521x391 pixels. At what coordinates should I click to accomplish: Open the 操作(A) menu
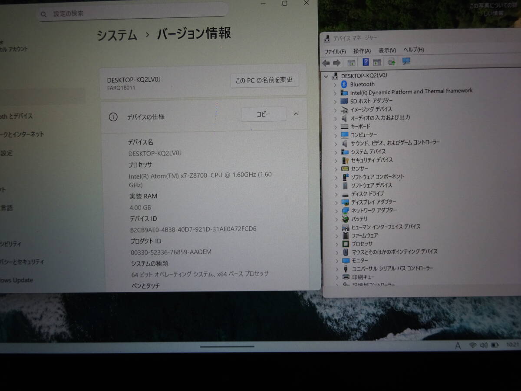tap(362, 51)
